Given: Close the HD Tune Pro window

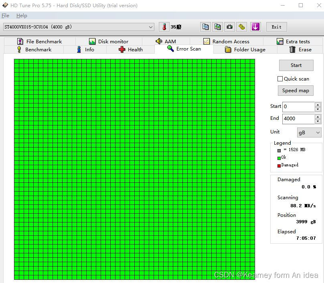Looking at the screenshot, I should click(319, 5).
